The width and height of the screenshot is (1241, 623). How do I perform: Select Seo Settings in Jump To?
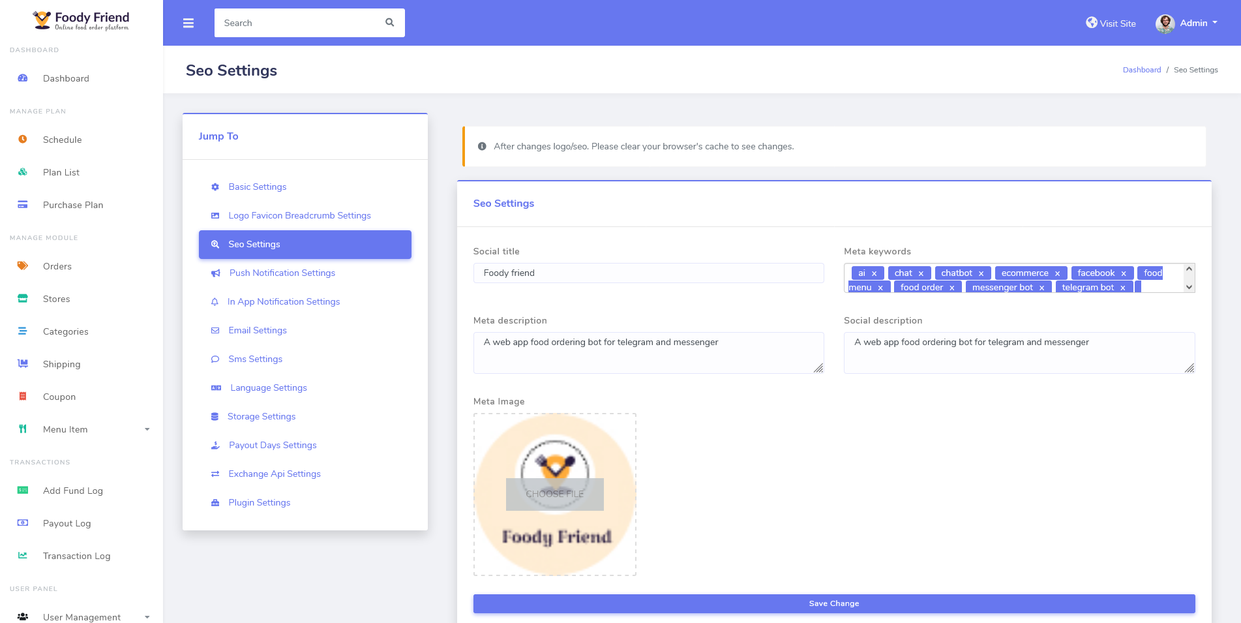click(305, 245)
